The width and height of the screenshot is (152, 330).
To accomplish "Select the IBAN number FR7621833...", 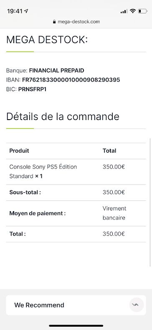I will (x=71, y=80).
